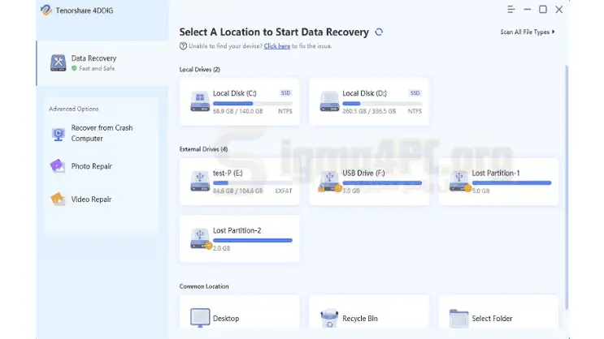Click the Select Folder icon

(x=458, y=318)
